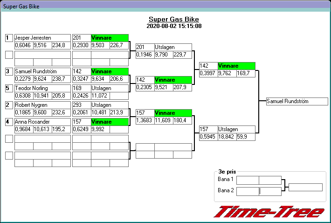Click the Utslagen status beside number 169

pos(110,88)
